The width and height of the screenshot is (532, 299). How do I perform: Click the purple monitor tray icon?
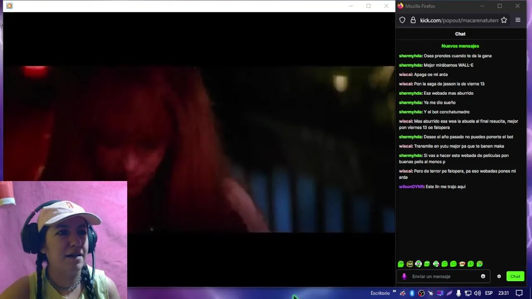pos(440,293)
